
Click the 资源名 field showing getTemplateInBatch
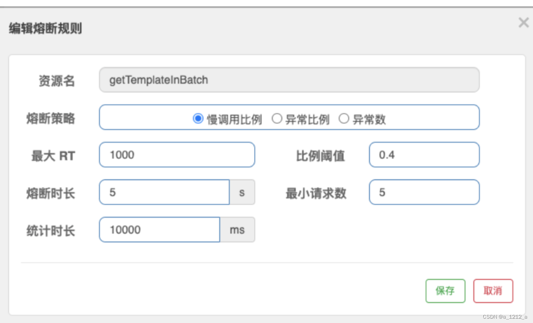point(289,80)
